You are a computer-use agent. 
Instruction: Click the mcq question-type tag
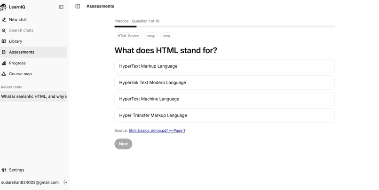[167, 36]
